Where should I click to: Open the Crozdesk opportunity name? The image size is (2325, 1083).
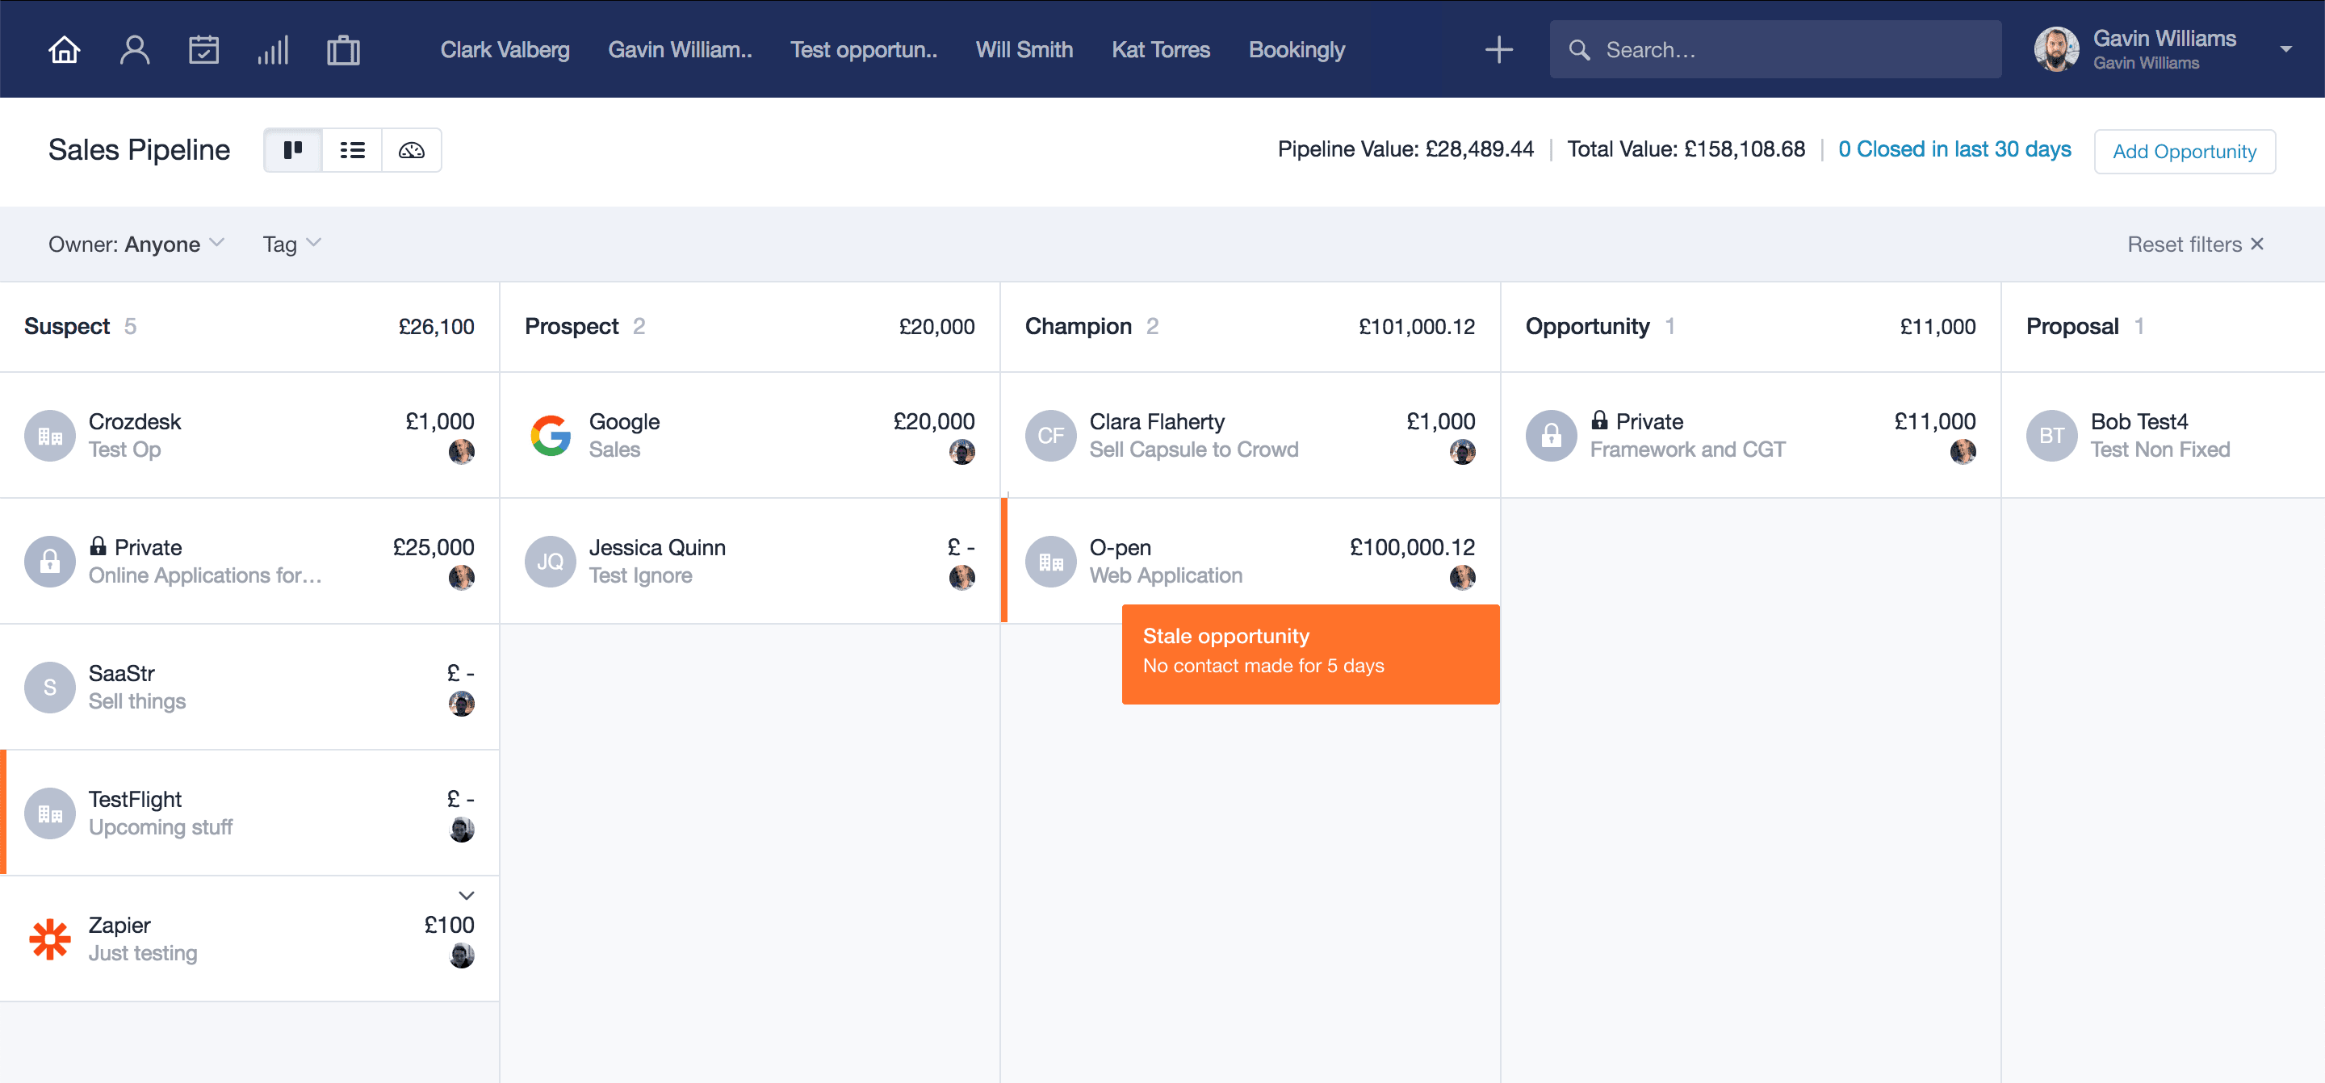[135, 421]
